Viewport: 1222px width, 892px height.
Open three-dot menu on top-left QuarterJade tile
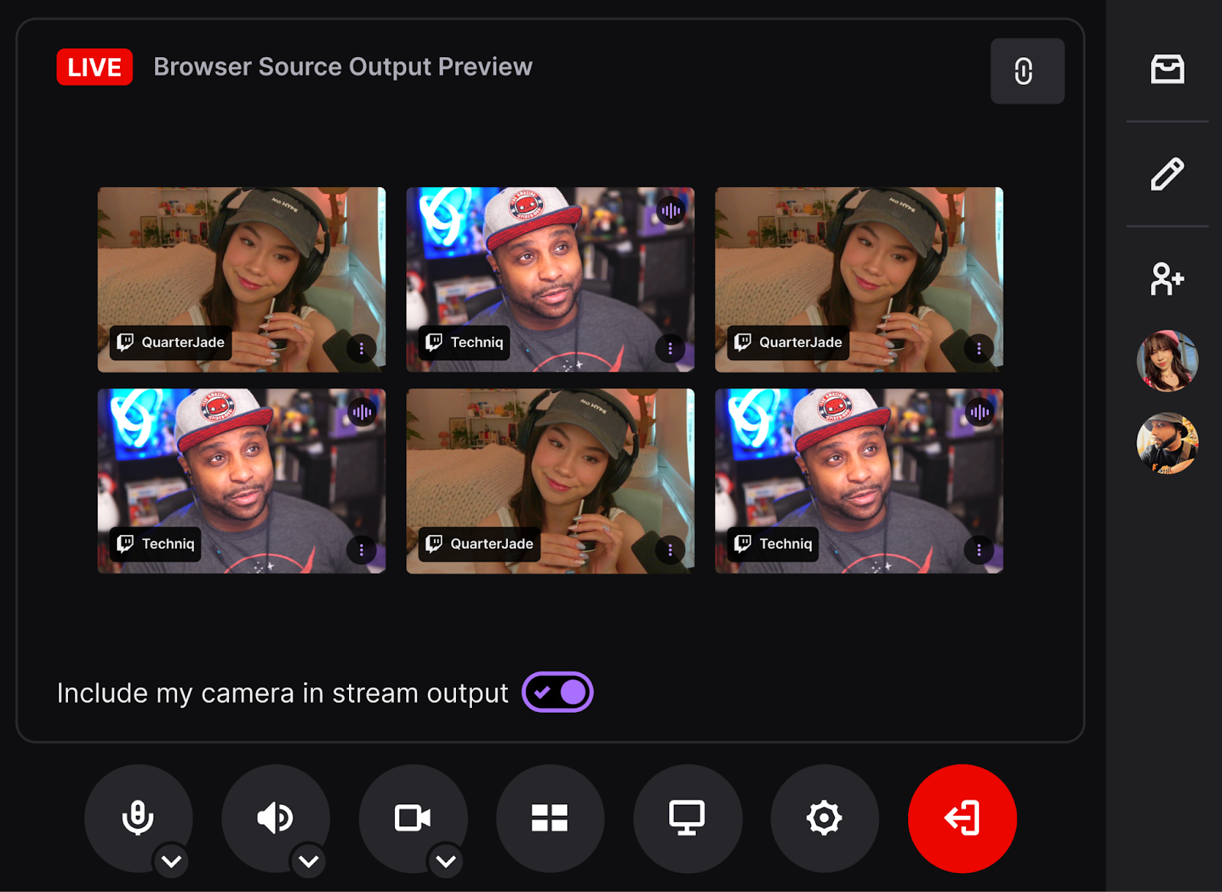(361, 349)
